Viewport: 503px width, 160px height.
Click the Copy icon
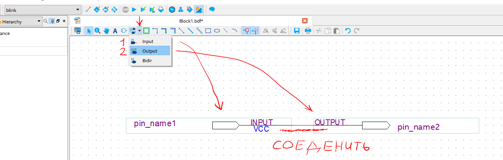click(328, 31)
